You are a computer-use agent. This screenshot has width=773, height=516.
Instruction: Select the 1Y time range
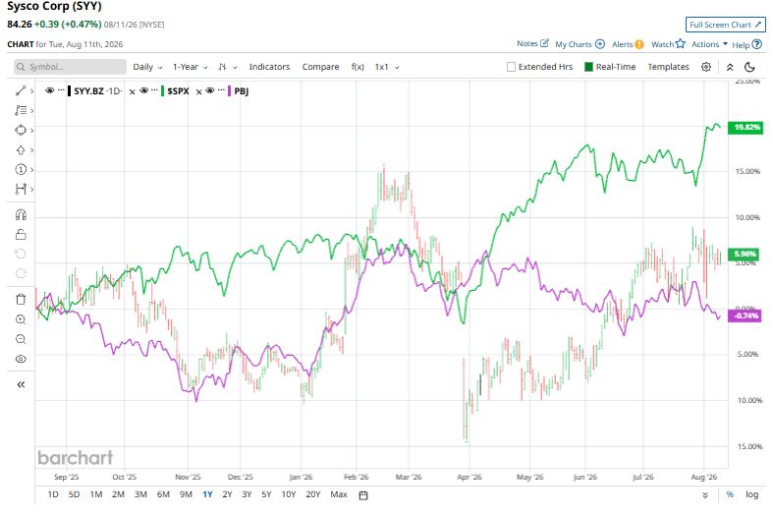[207, 494]
